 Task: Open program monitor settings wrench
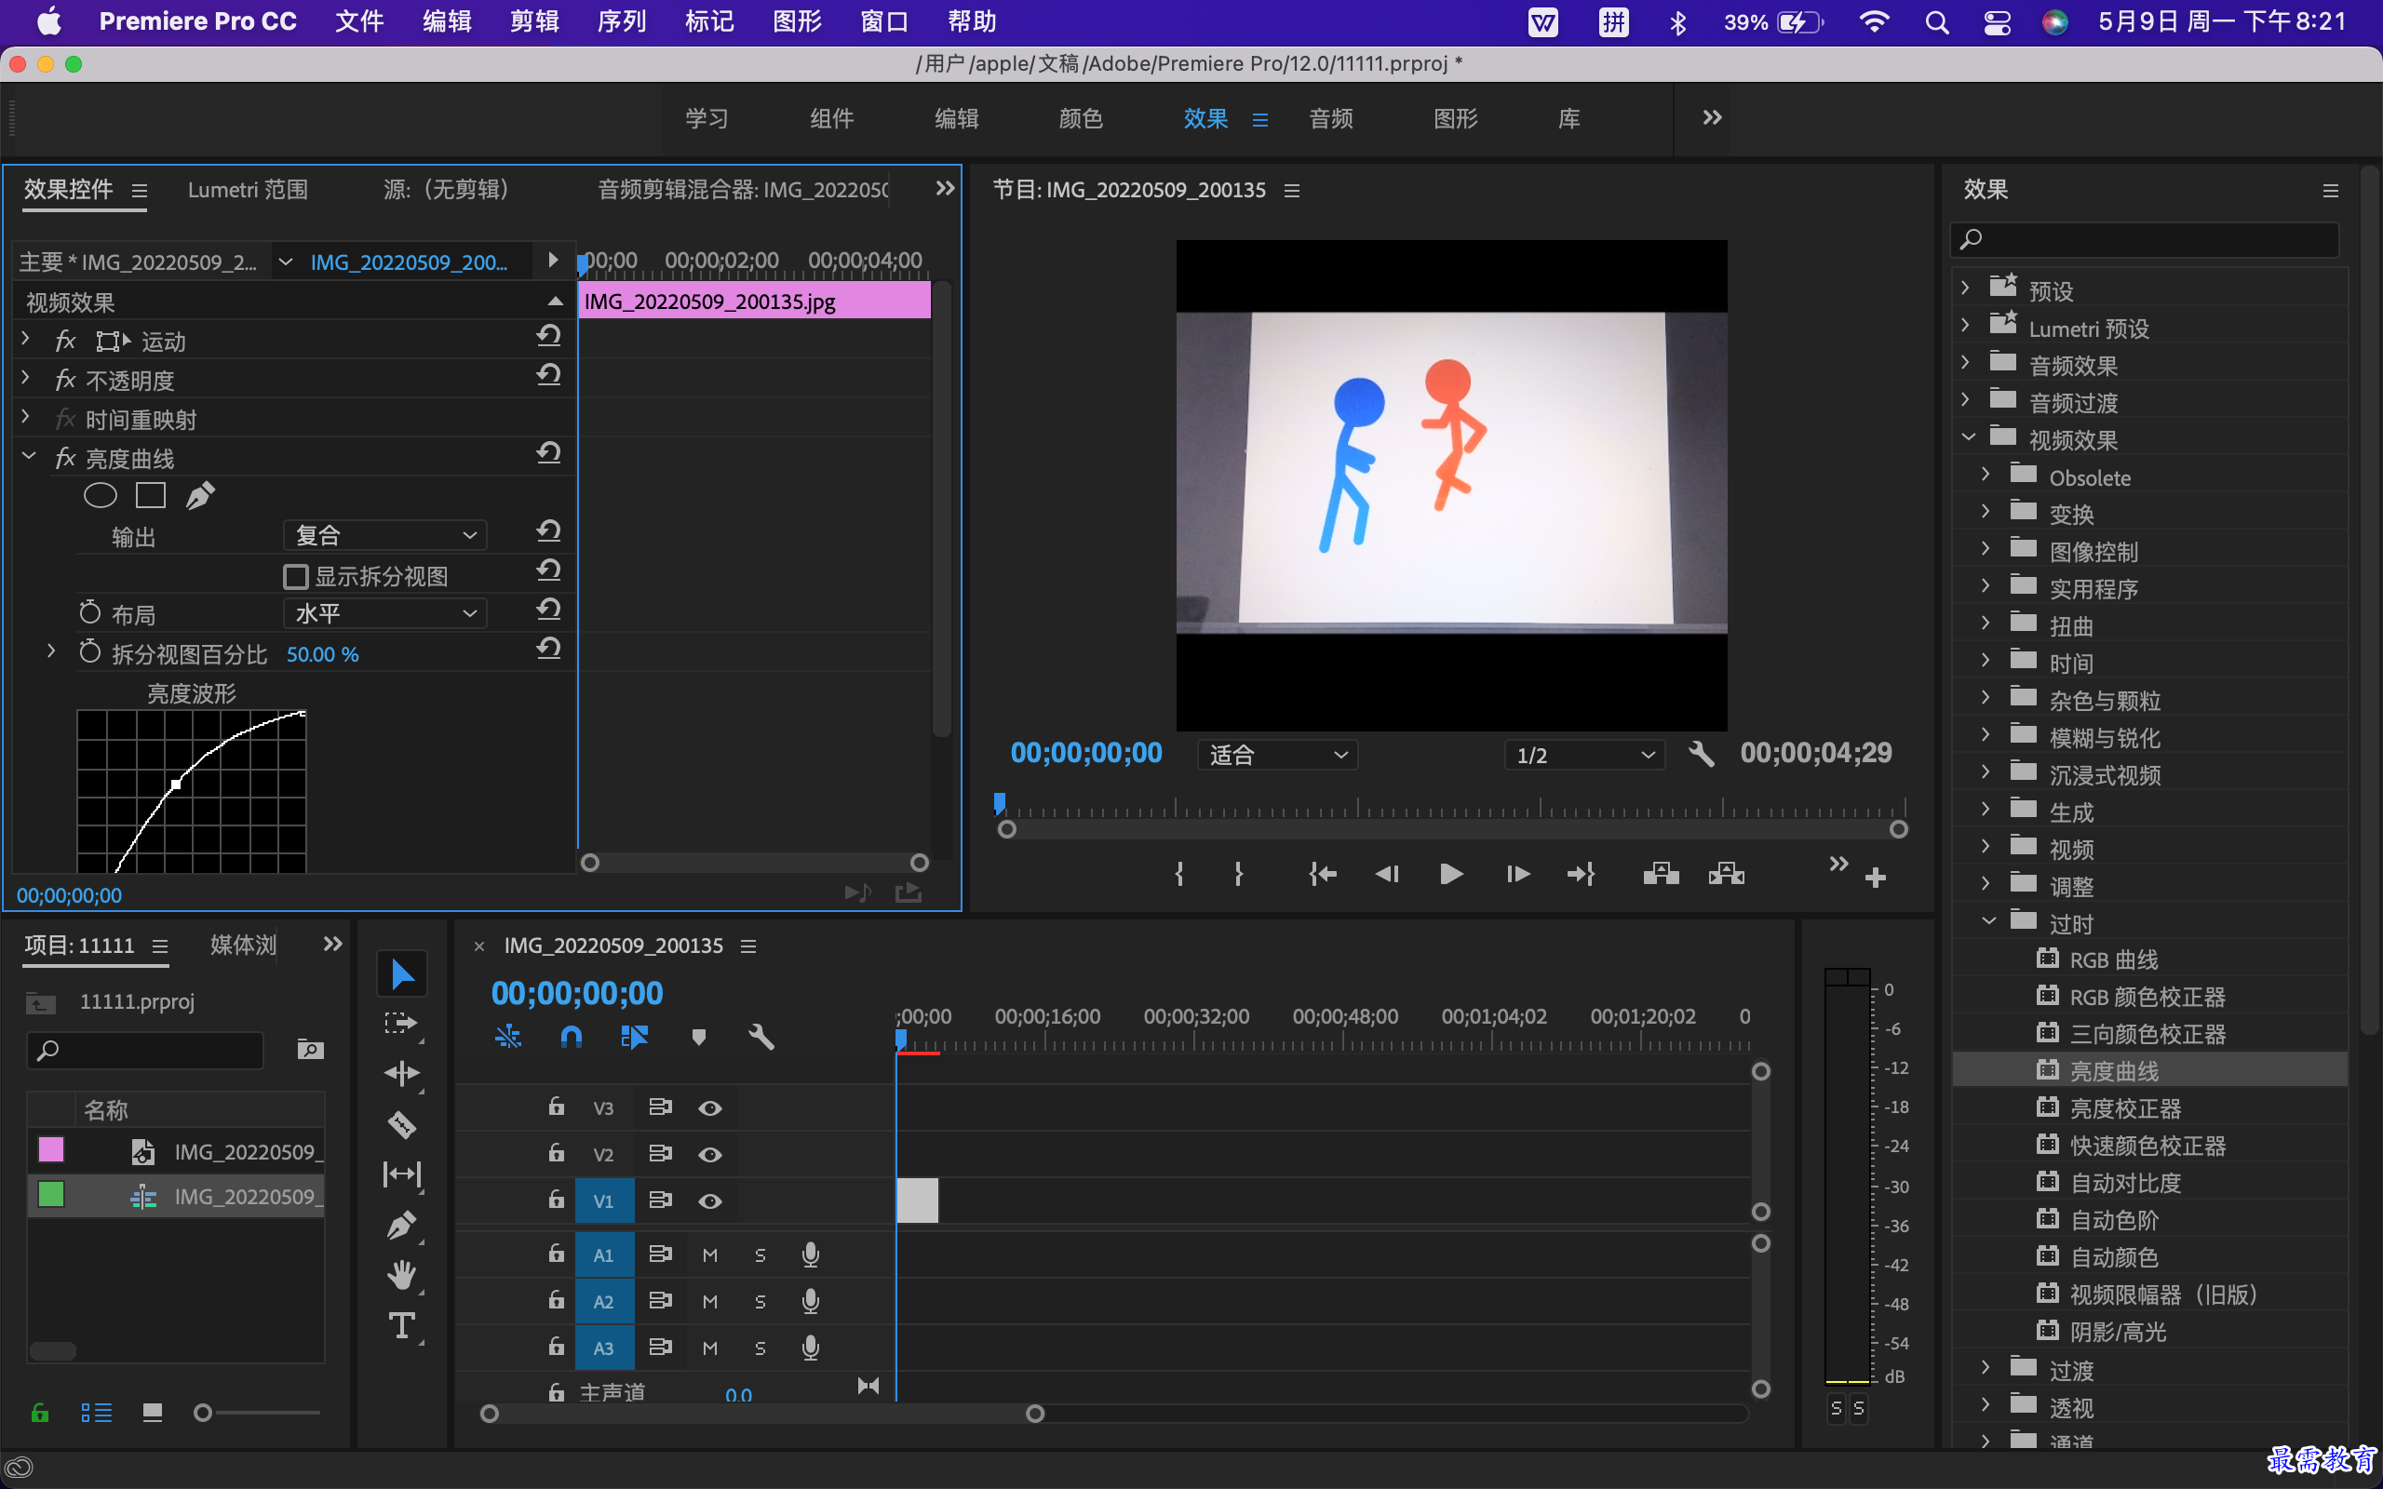click(1702, 755)
